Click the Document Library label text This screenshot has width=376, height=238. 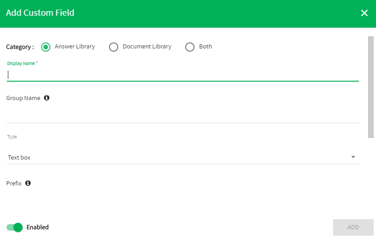147,47
